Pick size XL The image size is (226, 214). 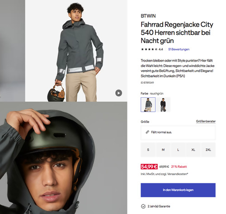coord(193,150)
